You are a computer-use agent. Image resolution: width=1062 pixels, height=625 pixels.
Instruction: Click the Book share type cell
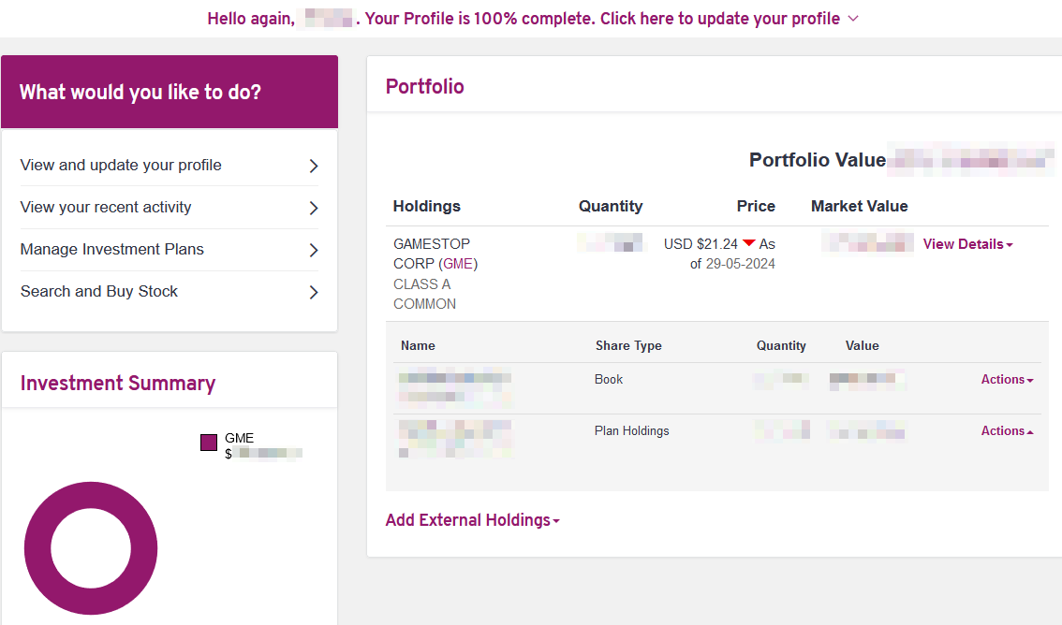608,380
